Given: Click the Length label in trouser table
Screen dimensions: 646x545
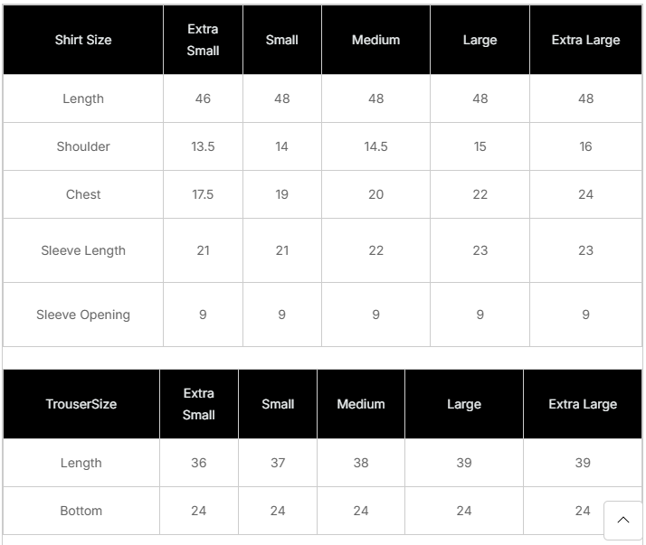Looking at the screenshot, I should point(81,463).
